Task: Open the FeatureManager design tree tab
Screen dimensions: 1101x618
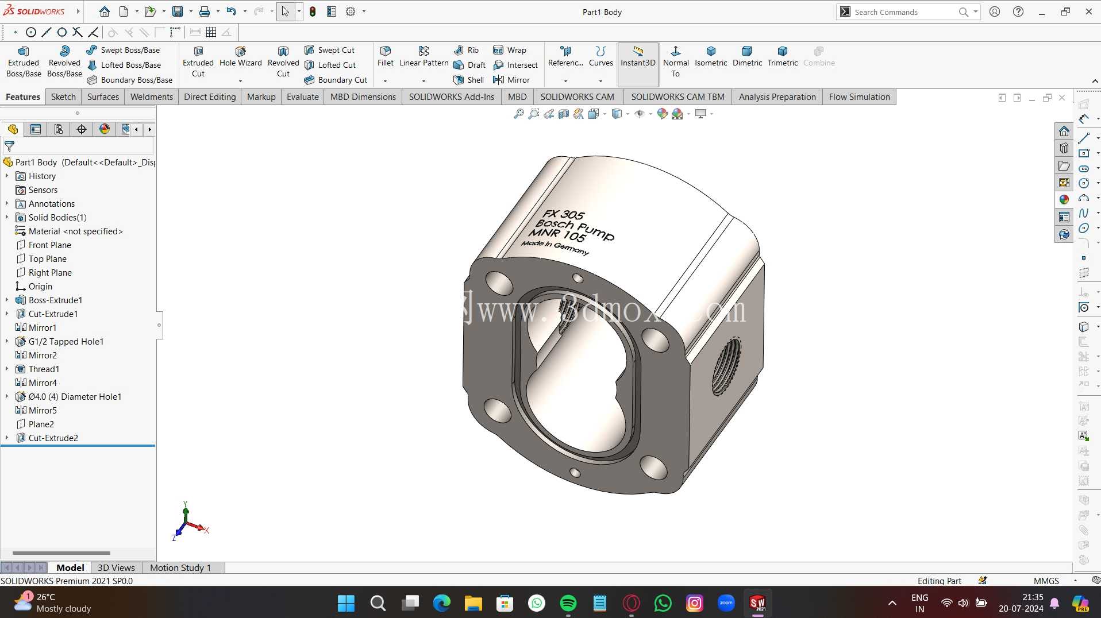Action: click(13, 129)
